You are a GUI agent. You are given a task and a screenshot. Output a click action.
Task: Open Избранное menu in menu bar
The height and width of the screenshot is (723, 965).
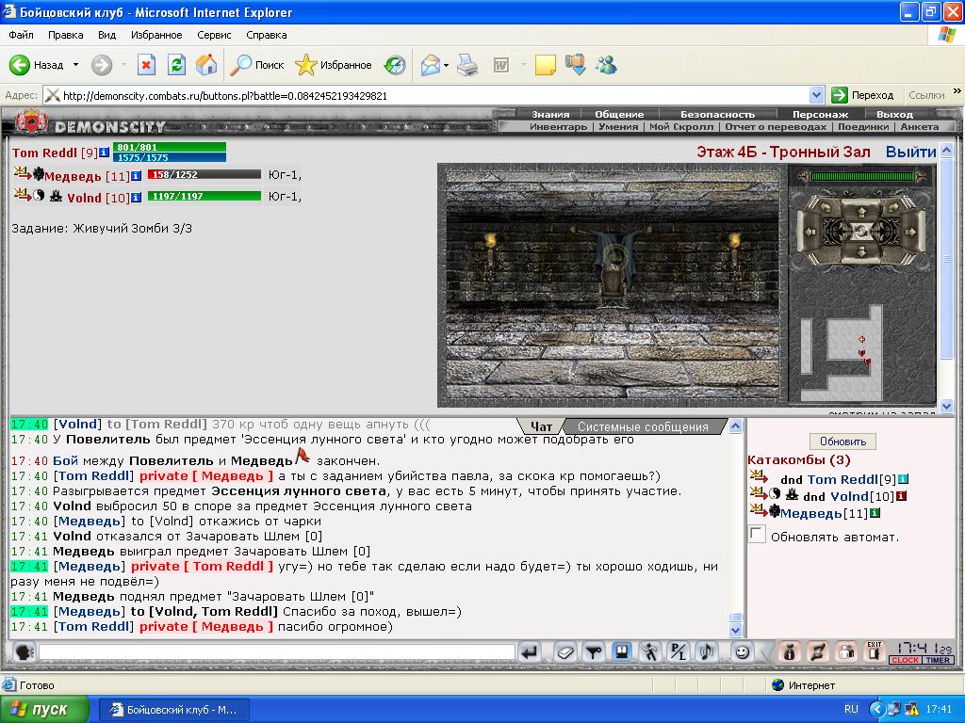tap(156, 35)
